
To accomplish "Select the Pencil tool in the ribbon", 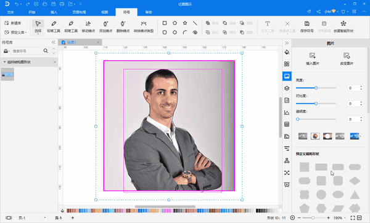I will click(54, 26).
